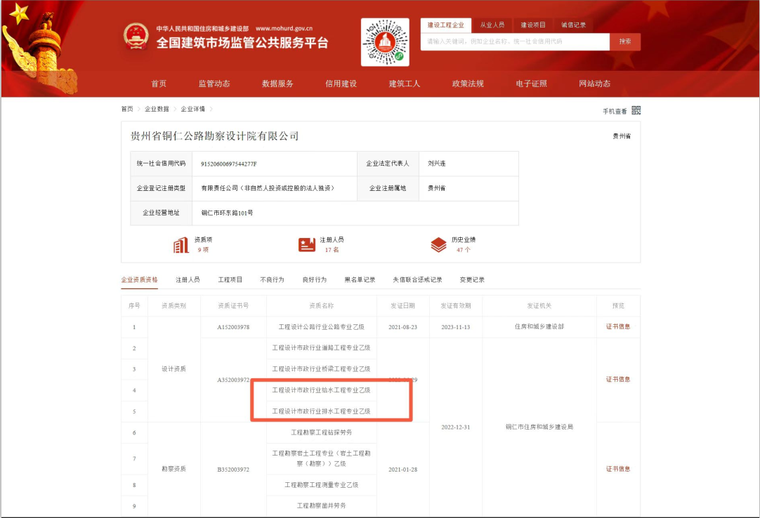
Task: Click the national emblem logo in header
Action: point(136,36)
